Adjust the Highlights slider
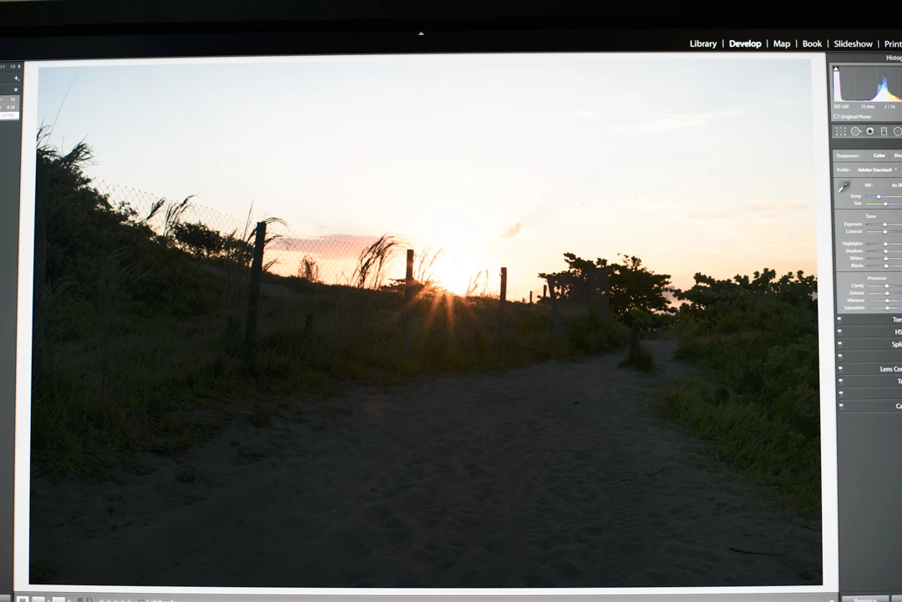The image size is (902, 602). (884, 244)
